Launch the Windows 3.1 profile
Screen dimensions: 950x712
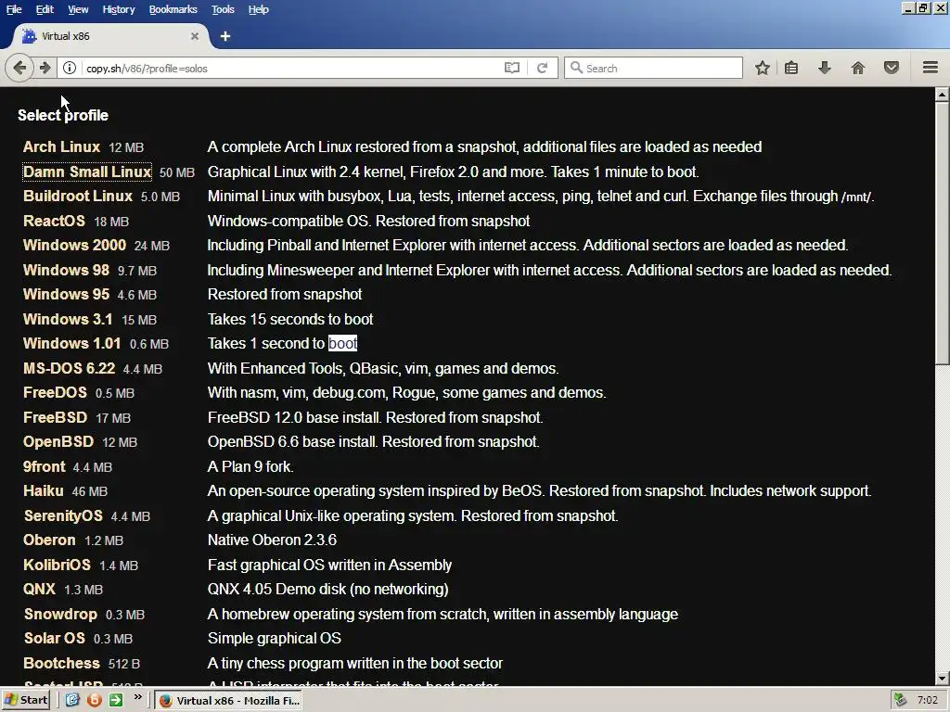68,319
